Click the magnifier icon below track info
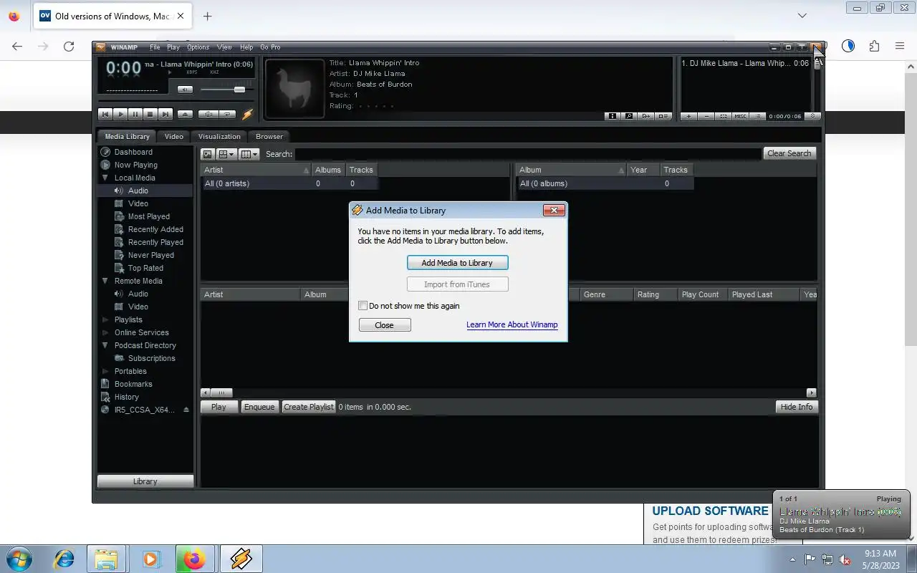 pos(629,116)
